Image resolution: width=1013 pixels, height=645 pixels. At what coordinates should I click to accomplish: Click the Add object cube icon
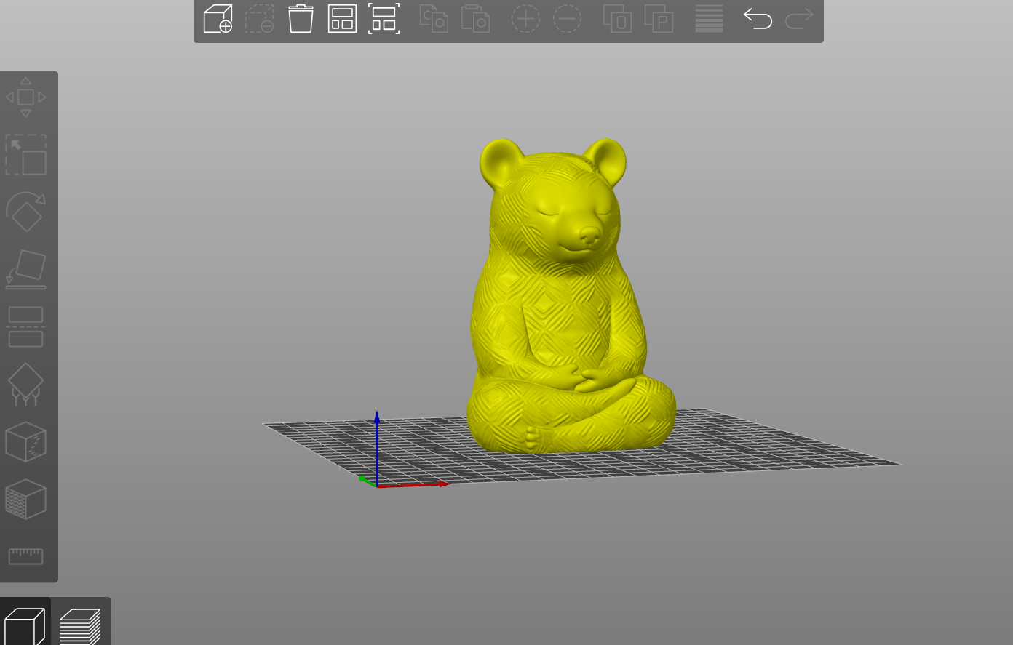click(x=218, y=19)
